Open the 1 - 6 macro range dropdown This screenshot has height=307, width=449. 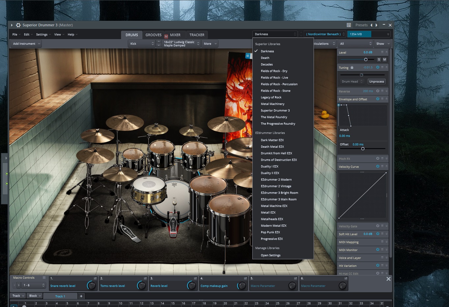33,285
